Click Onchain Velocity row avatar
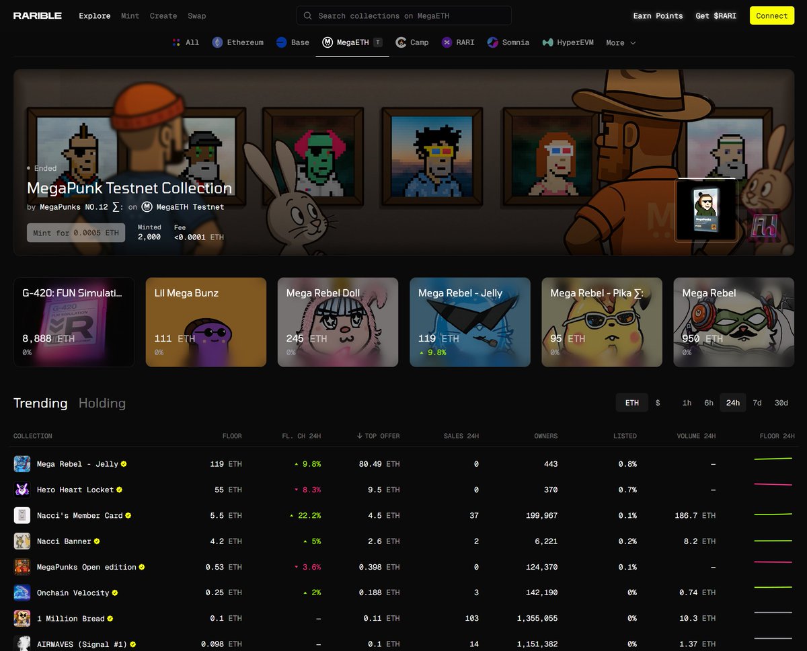 pyautogui.click(x=22, y=592)
